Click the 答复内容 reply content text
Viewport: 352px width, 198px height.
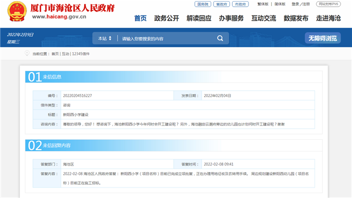(x=186, y=178)
